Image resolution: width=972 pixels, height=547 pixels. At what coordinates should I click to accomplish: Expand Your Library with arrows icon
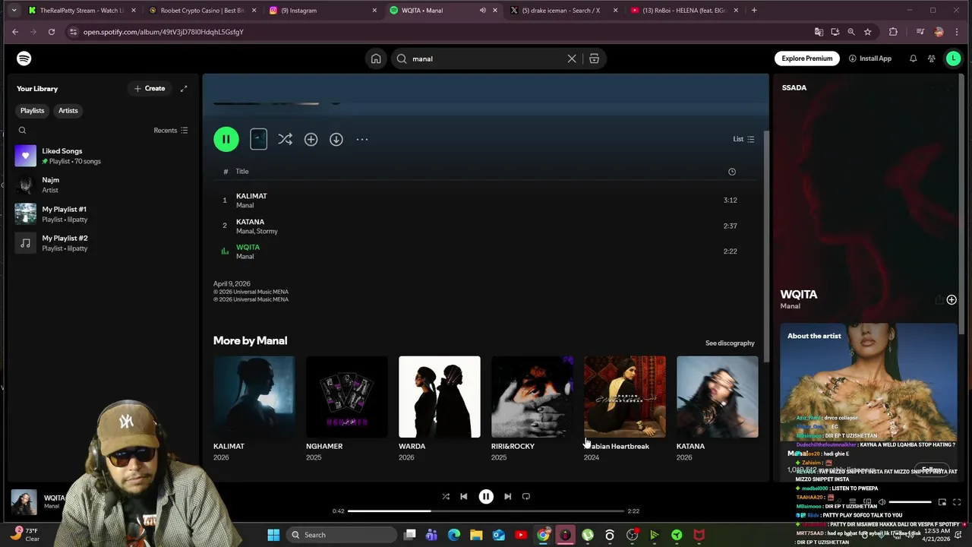(183, 89)
